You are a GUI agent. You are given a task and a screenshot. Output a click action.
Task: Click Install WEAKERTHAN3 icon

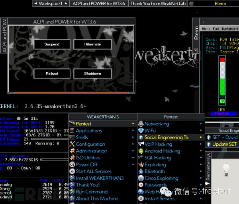[x=72, y=178]
